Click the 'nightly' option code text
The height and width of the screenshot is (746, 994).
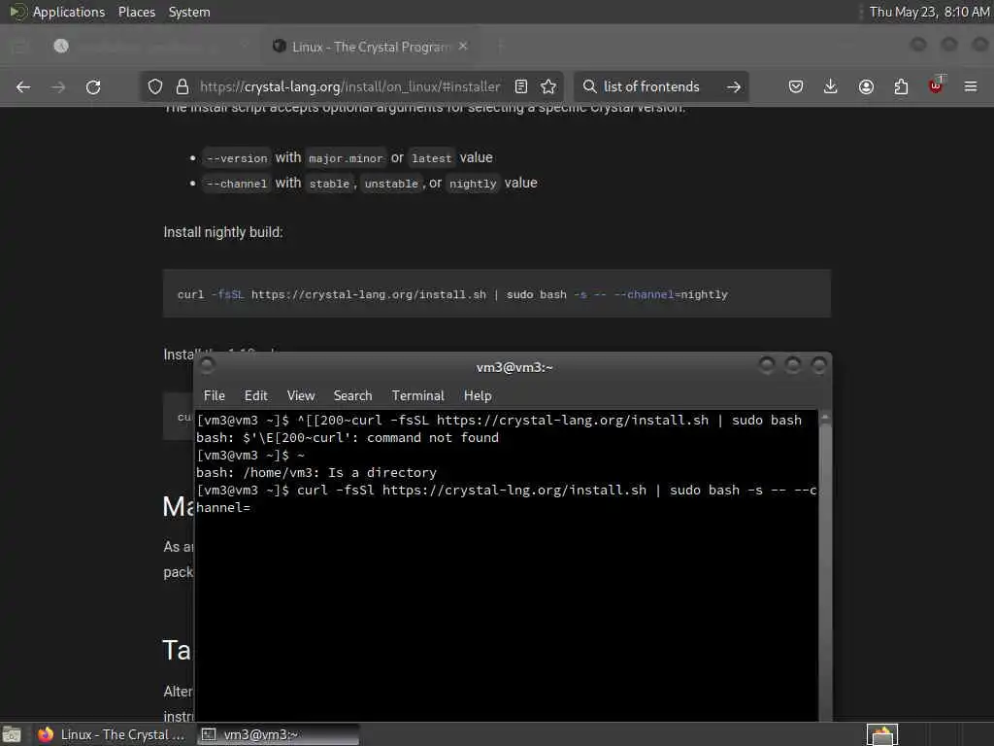click(473, 184)
